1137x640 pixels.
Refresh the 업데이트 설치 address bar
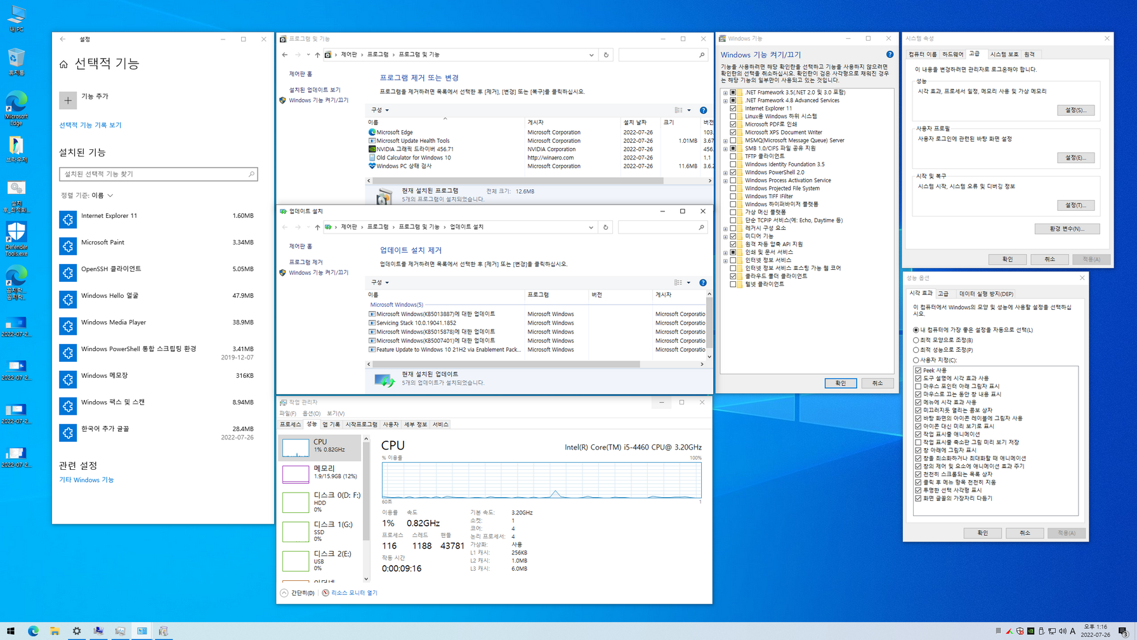(x=605, y=227)
